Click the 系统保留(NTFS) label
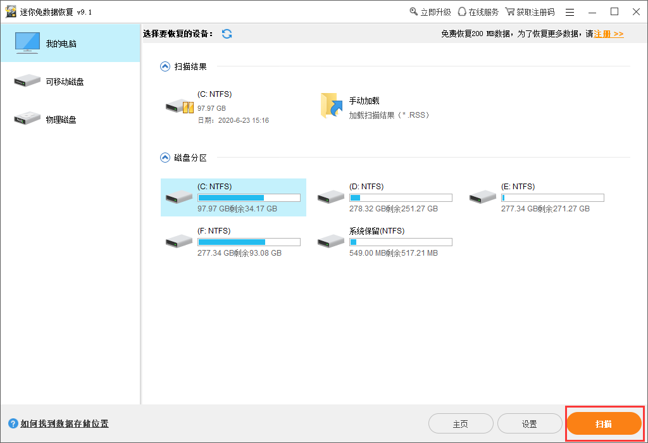The image size is (648, 443). (x=377, y=231)
